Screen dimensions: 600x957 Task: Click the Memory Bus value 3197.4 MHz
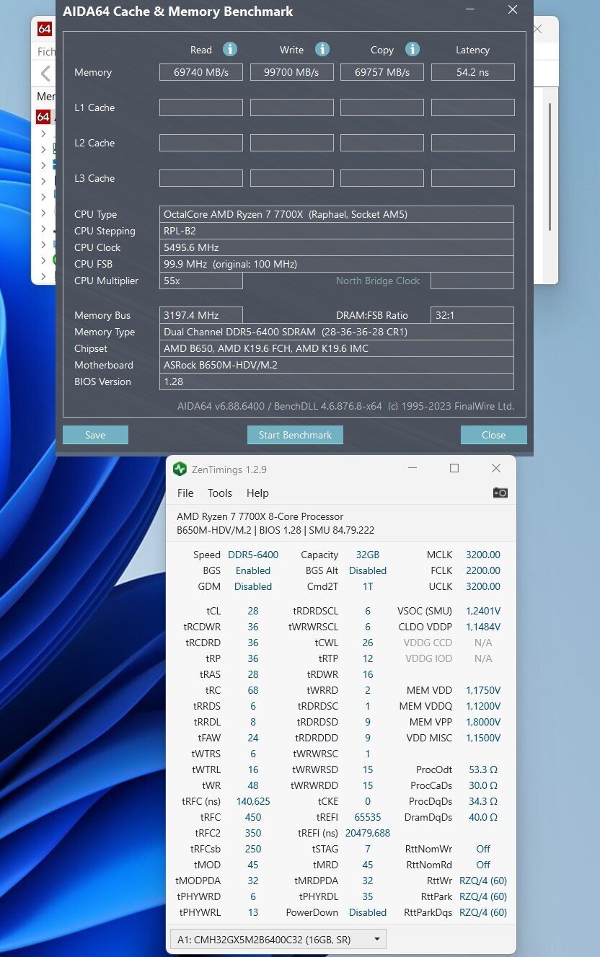tap(201, 315)
